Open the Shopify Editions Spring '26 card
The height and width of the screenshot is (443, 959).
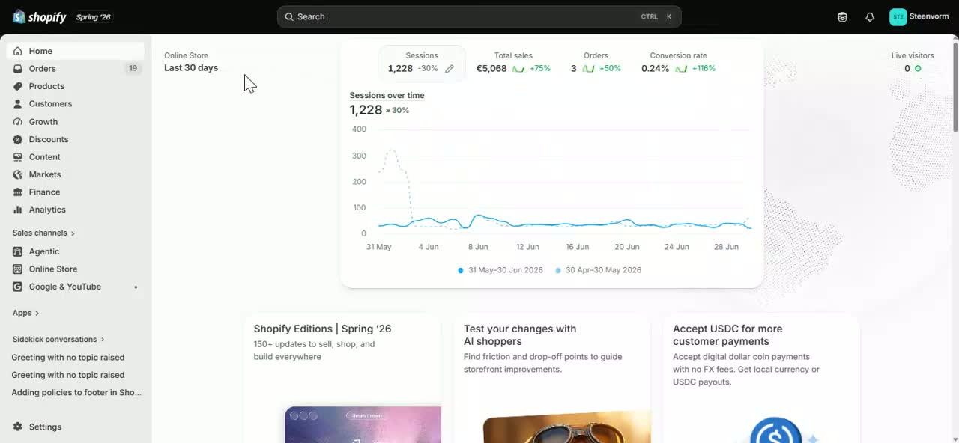pos(342,378)
